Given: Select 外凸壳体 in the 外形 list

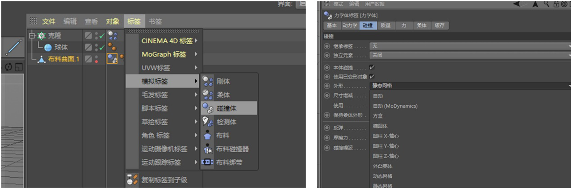Looking at the screenshot, I should 383,166.
